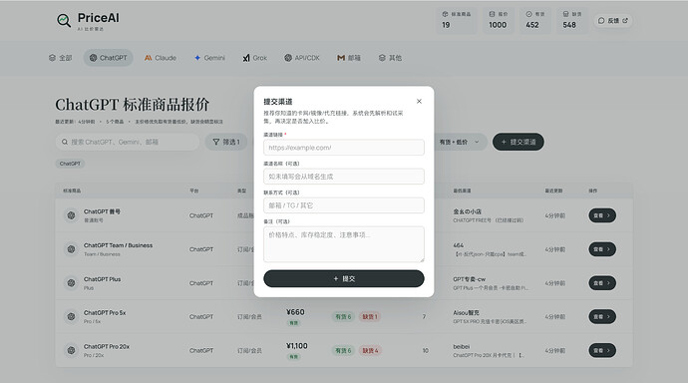Open the 筛选 1 filter button
Screen dimensions: 688x383
(x=226, y=142)
